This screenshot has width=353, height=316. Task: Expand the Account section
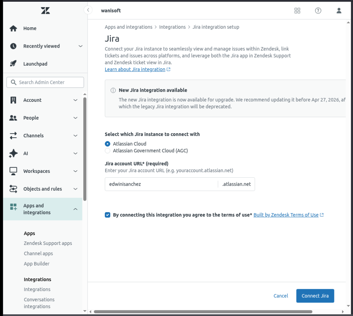coord(75,100)
